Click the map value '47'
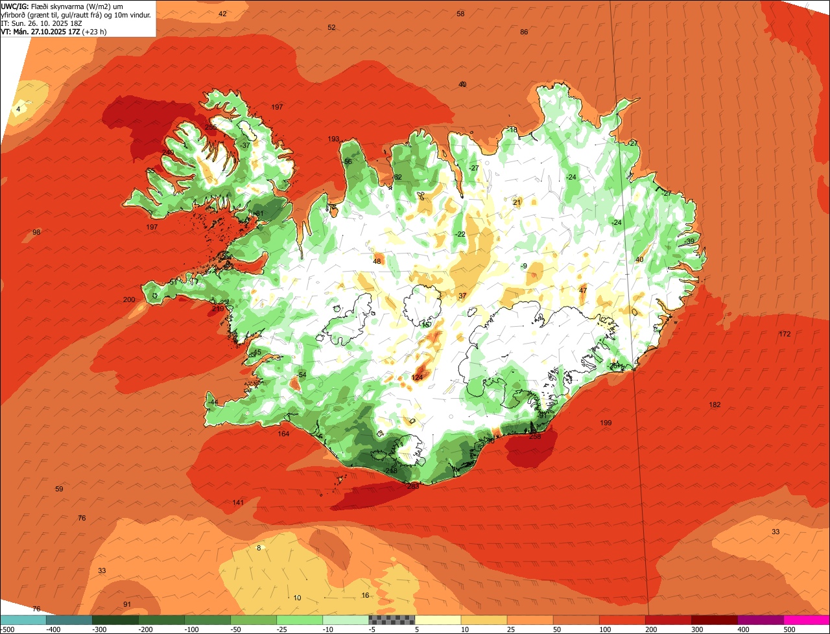This screenshot has width=830, height=634. point(583,290)
